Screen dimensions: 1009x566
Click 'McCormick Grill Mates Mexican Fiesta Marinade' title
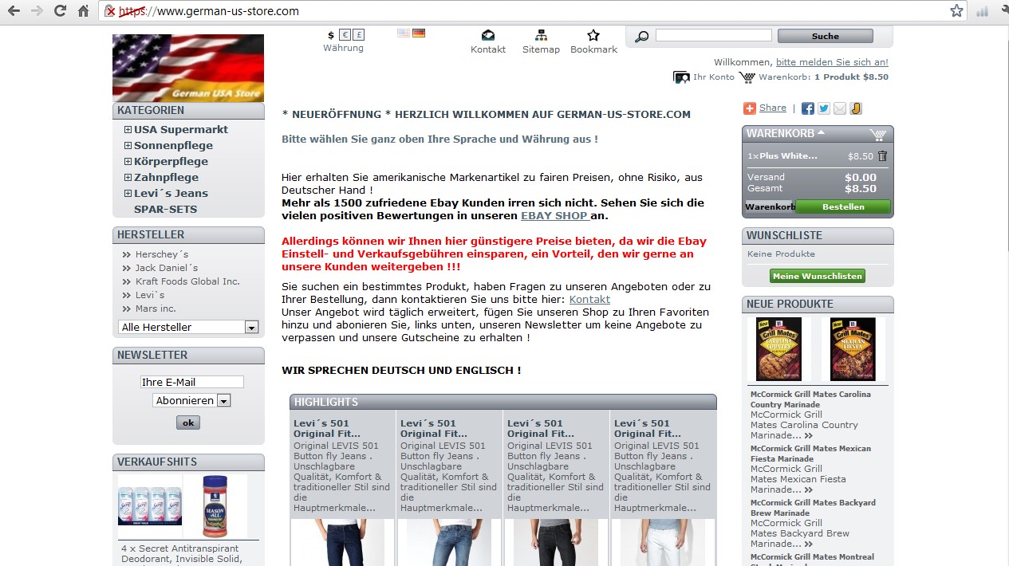click(x=810, y=454)
